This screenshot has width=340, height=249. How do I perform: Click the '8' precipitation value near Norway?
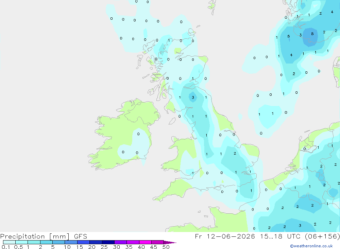tap(312, 34)
